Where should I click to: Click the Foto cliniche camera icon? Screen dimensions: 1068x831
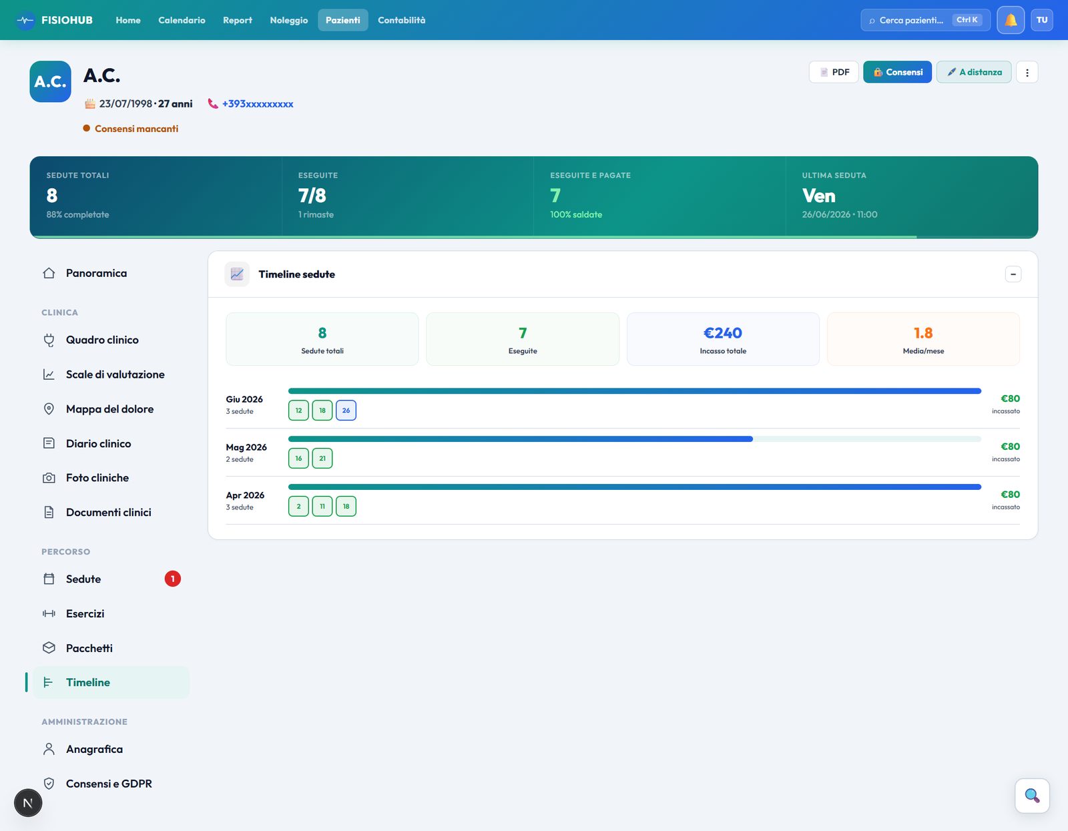tap(49, 478)
